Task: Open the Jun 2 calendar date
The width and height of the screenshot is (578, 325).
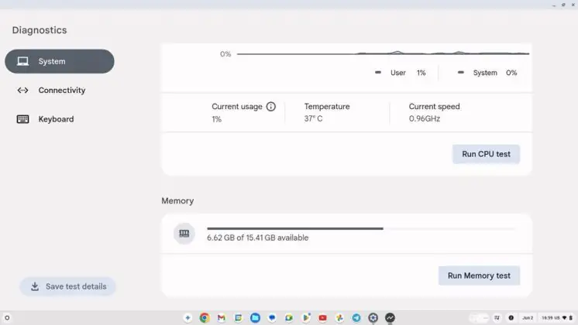Action: [x=528, y=317]
